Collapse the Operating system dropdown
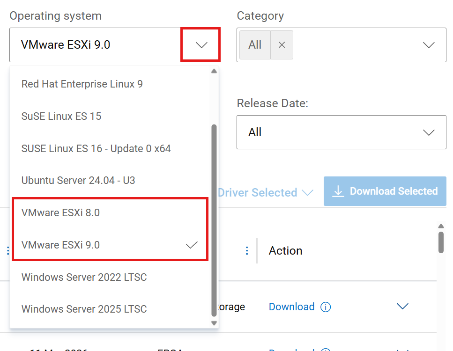Image resolution: width=453 pixels, height=351 pixels. 201,44
